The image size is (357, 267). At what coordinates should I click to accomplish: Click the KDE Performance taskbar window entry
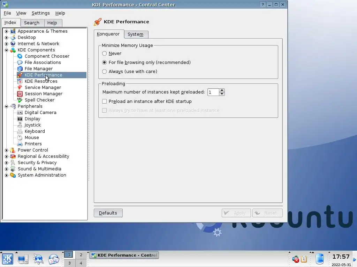click(x=124, y=255)
